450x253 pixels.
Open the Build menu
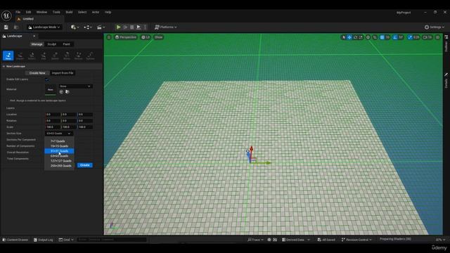69,13
